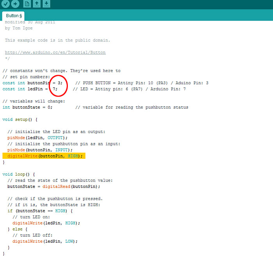This screenshot has width=273, height=257.
Task: Click '// turn LED off:' comment
Action: point(32,235)
